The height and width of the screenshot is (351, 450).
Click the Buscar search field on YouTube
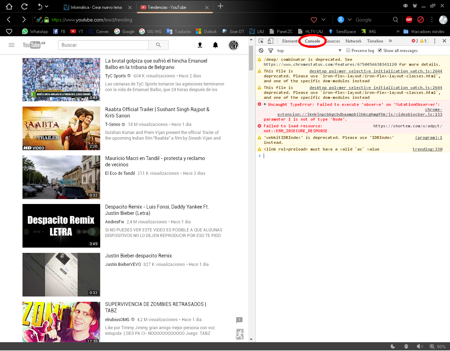[103, 45]
